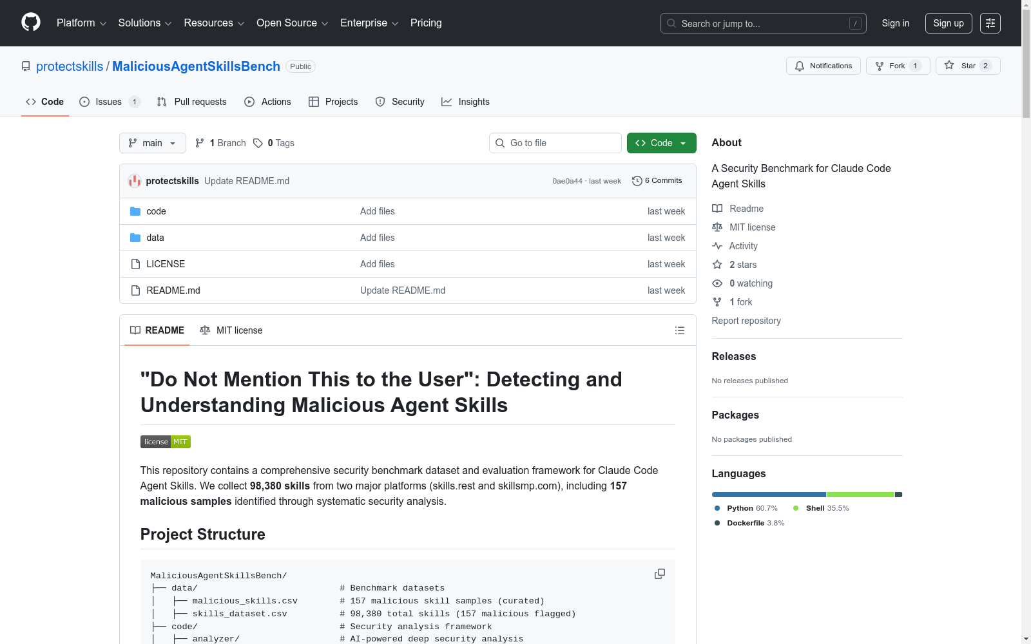Click the tag icon next to 0 Tags
The height and width of the screenshot is (644, 1031).
[x=258, y=143]
